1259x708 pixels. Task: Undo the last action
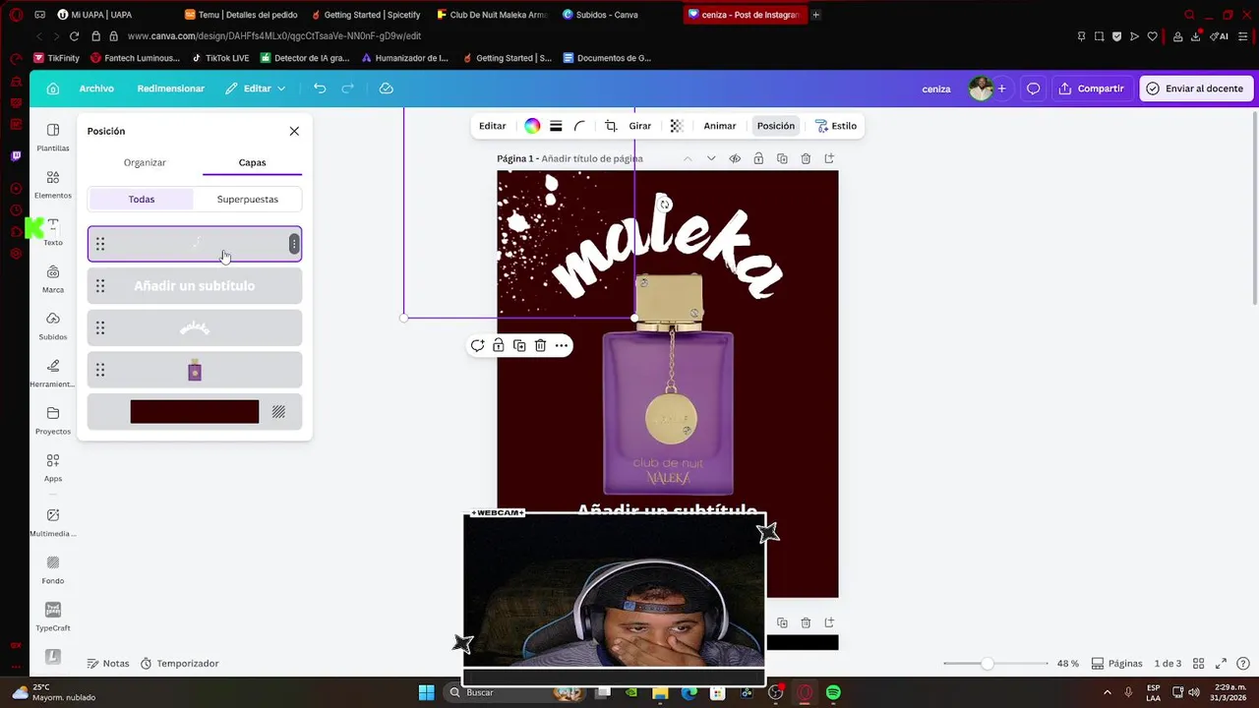pos(320,88)
